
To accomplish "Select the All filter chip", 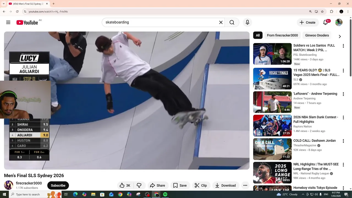I will (258, 35).
